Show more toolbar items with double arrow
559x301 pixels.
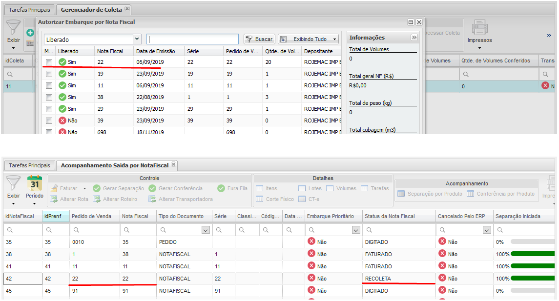point(549,35)
